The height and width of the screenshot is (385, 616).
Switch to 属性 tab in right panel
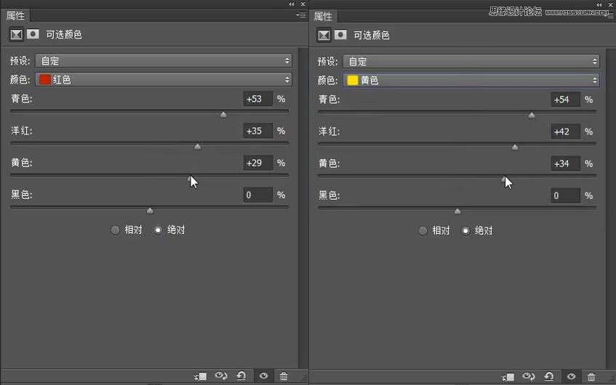[x=324, y=17]
